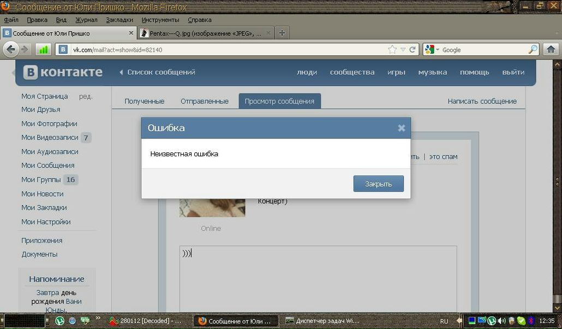Open the Отправленные messages tab

(204, 101)
